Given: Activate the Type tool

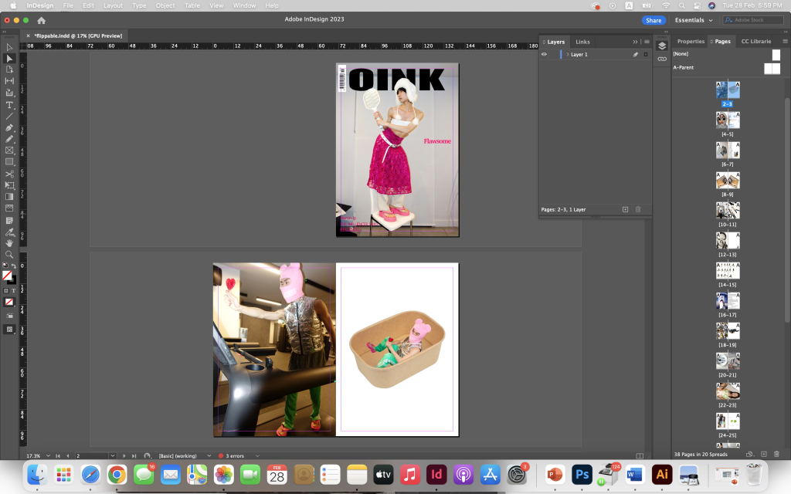Looking at the screenshot, I should (x=9, y=105).
